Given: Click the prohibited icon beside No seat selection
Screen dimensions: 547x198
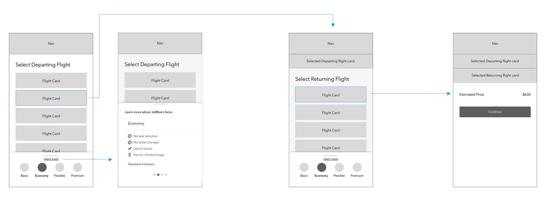Looking at the screenshot, I should pyautogui.click(x=130, y=136).
